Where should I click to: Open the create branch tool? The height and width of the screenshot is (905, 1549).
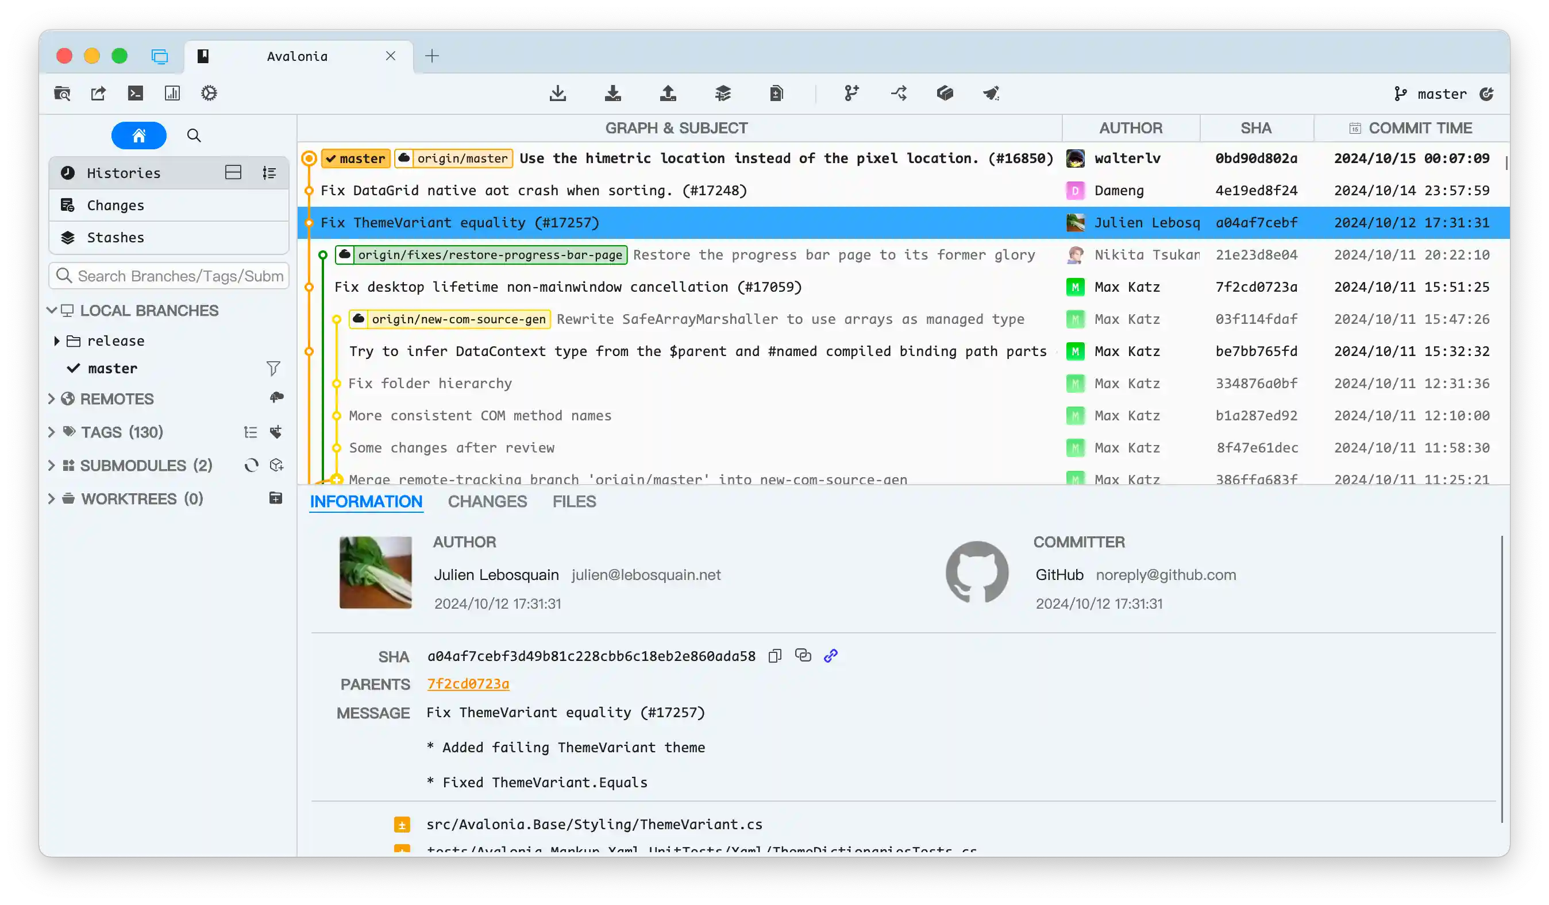tap(851, 94)
